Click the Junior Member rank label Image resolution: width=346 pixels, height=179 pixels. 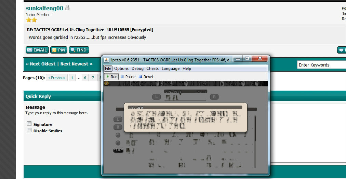point(38,15)
